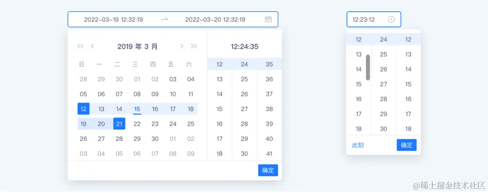Select calendar date 27 in the calendar grid
Viewport: 488px width, 193px height.
pos(101,139)
